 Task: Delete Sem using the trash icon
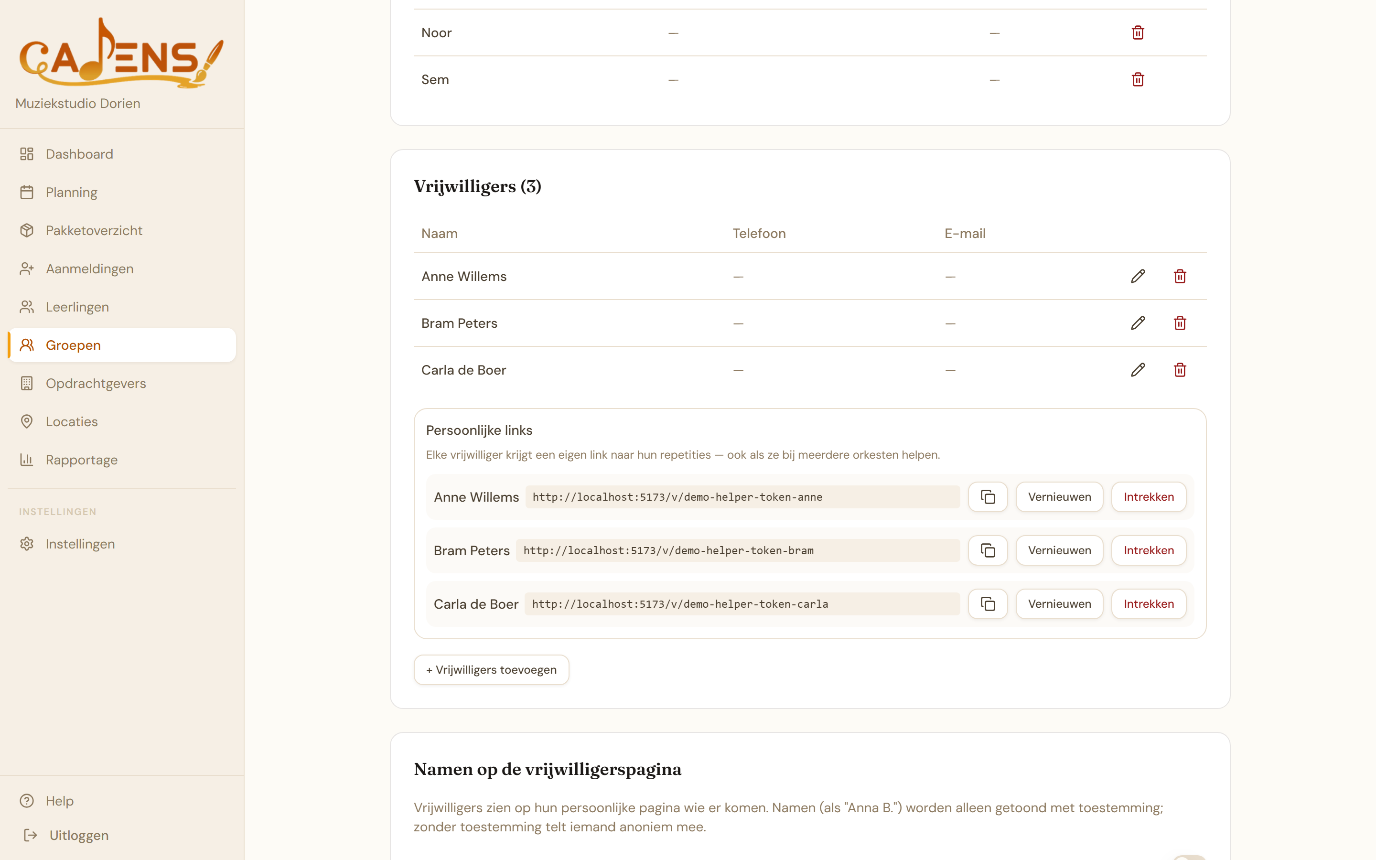click(x=1138, y=80)
